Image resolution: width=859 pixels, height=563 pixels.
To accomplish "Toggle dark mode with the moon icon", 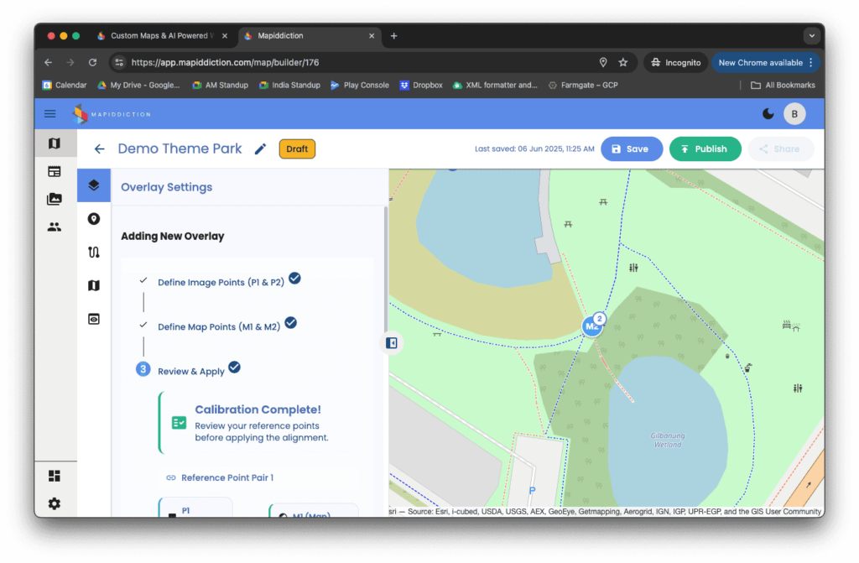I will pyautogui.click(x=768, y=114).
